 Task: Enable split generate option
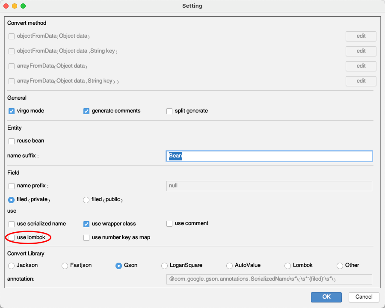[x=169, y=111]
